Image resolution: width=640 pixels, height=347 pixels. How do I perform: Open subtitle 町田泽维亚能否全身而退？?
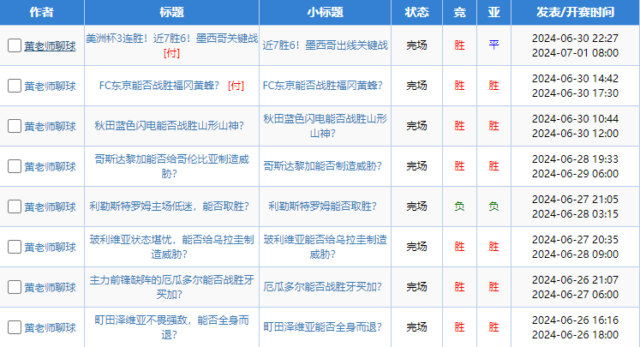322,327
